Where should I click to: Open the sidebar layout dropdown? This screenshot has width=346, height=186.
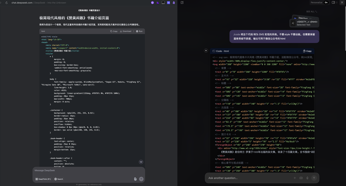pyautogui.click(x=334, y=2)
